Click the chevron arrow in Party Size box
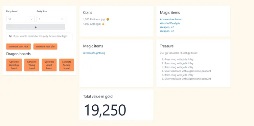 [x=62, y=19]
